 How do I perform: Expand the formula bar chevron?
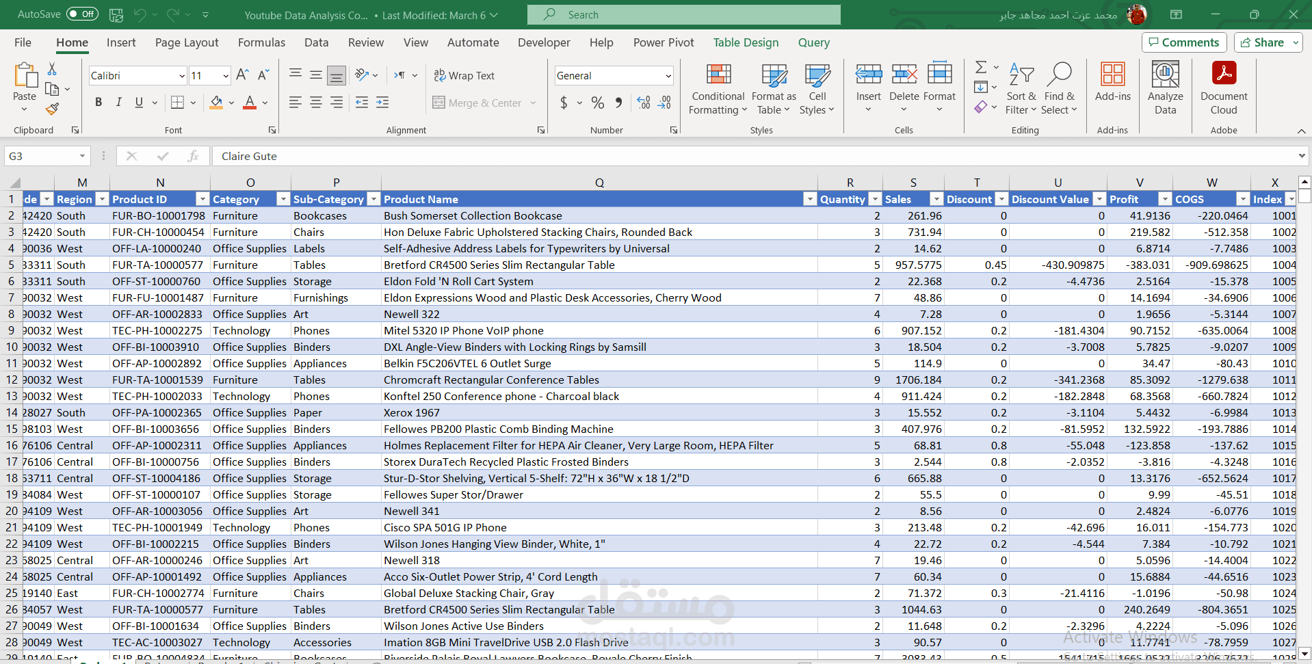coord(1301,156)
